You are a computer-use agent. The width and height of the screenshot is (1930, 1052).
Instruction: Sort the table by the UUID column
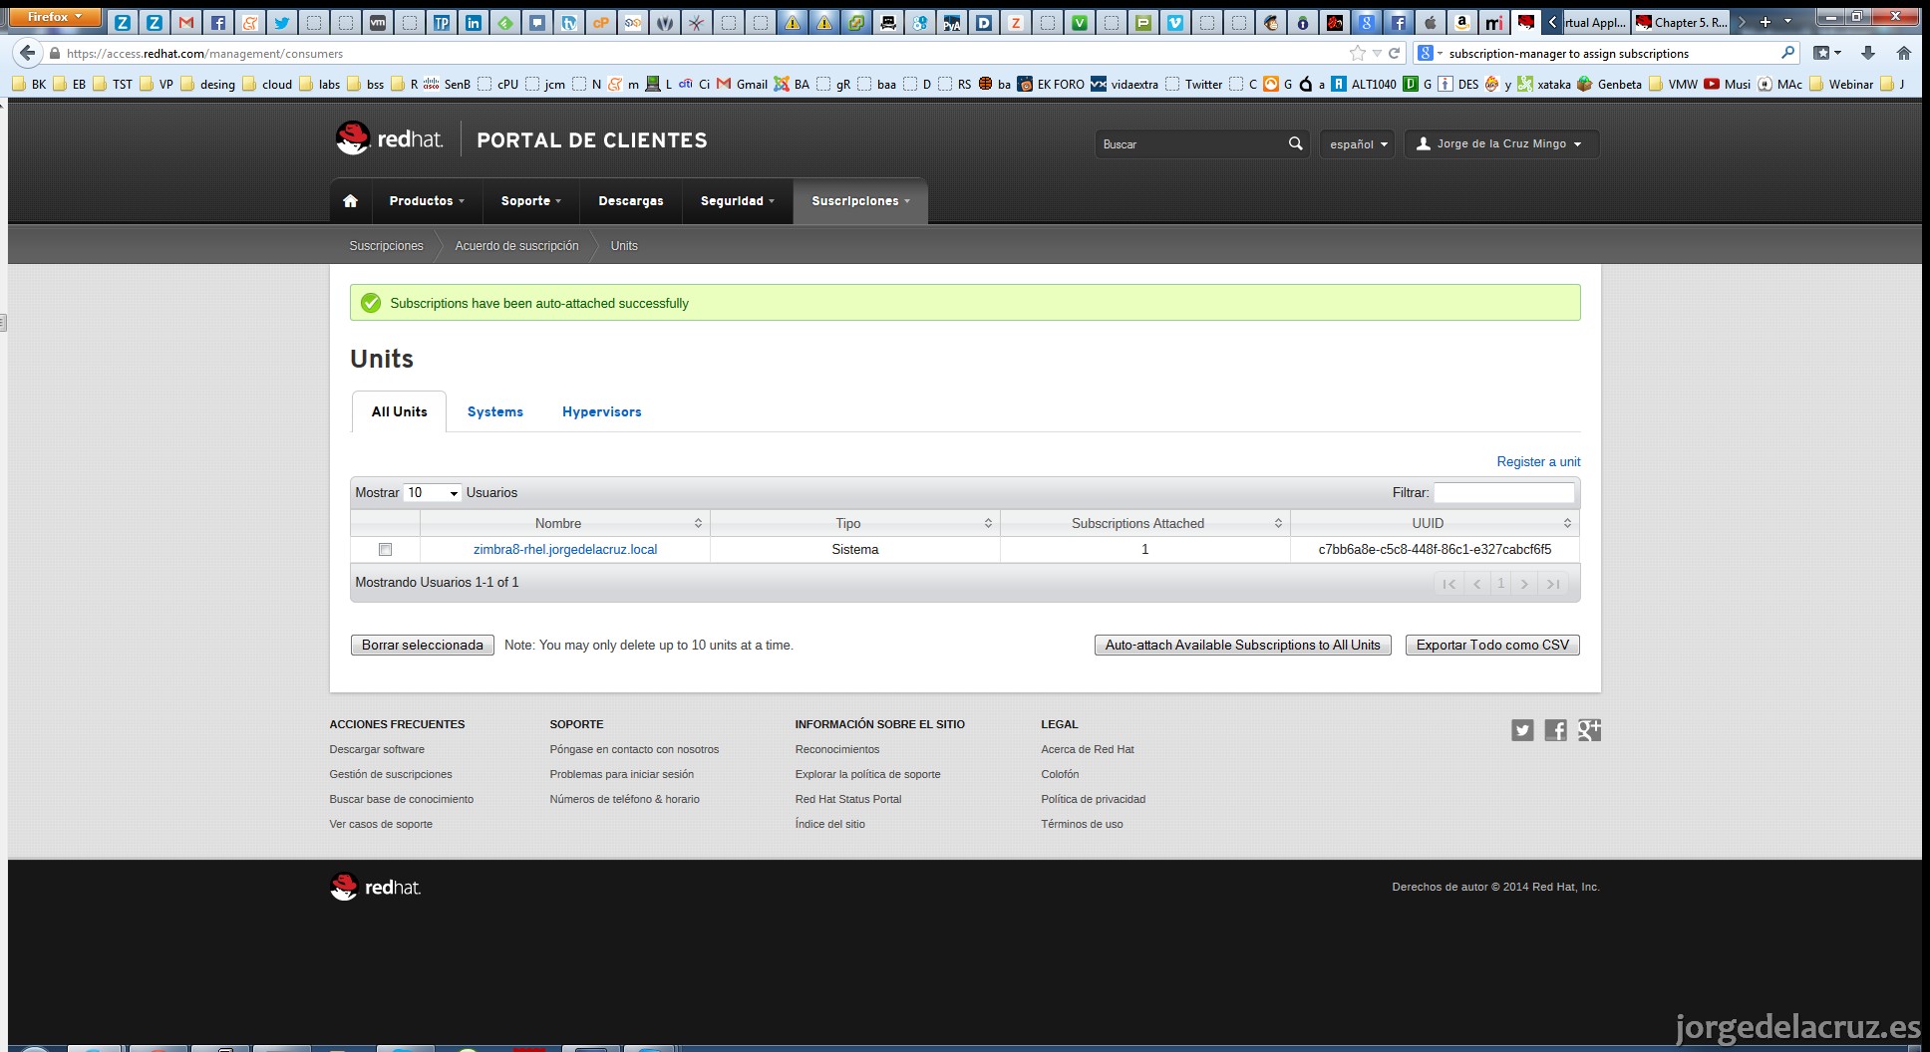1435,523
